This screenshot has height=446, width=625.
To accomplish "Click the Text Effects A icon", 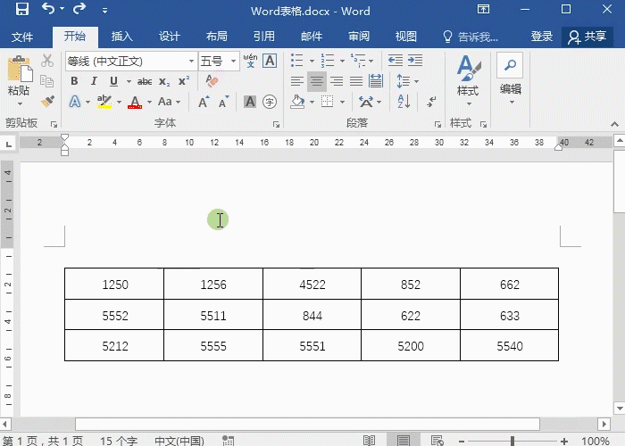I will coord(74,102).
